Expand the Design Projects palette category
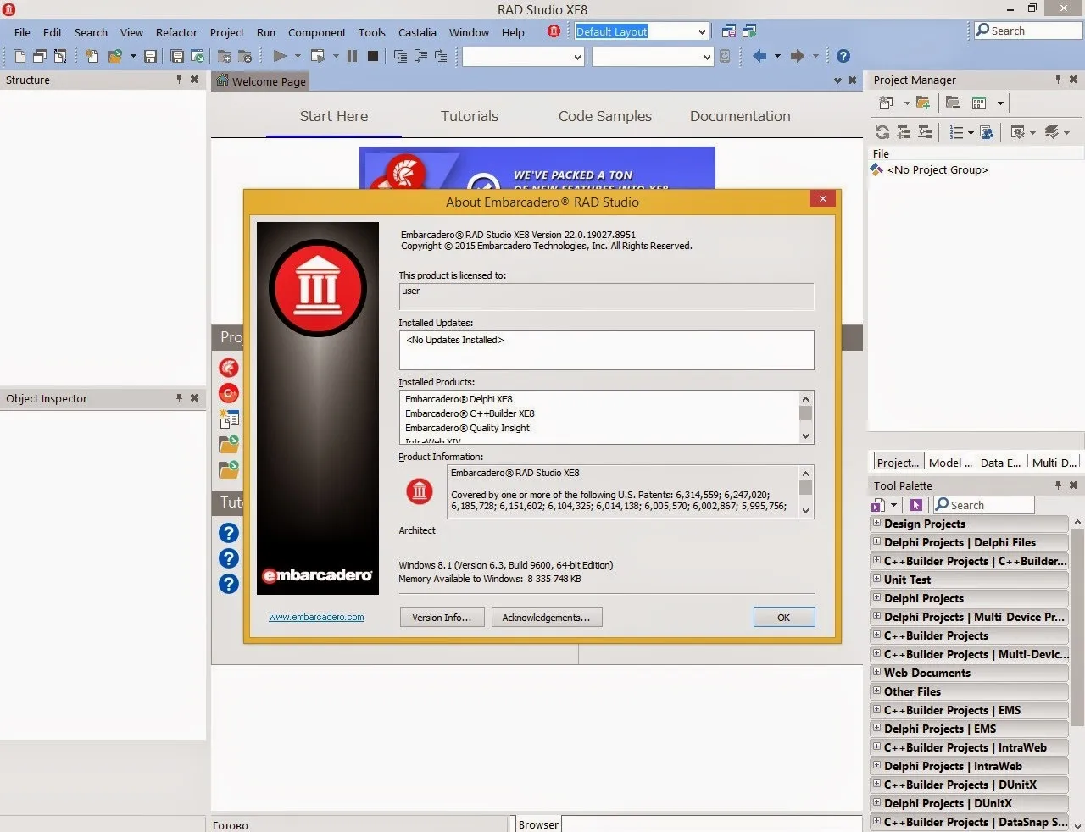Viewport: 1085px width, 832px height. (877, 524)
